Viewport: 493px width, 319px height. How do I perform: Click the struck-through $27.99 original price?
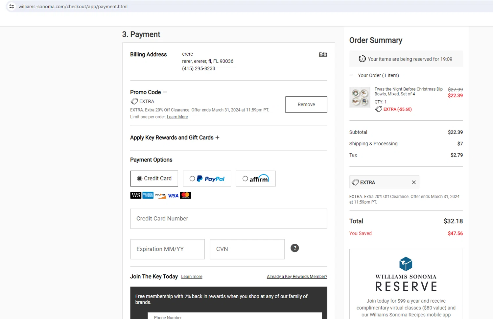pos(455,89)
